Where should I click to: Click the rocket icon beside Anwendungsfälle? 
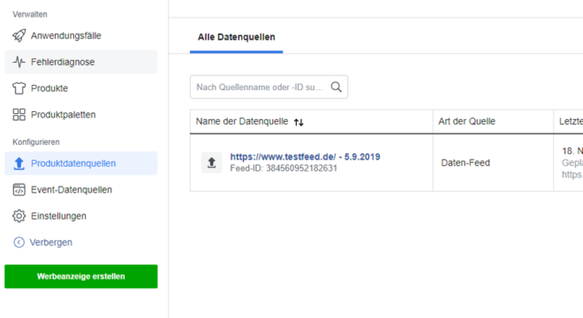coord(19,35)
